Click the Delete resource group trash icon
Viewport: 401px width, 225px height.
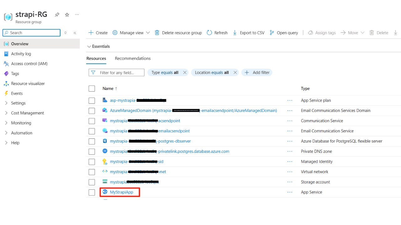pos(157,33)
